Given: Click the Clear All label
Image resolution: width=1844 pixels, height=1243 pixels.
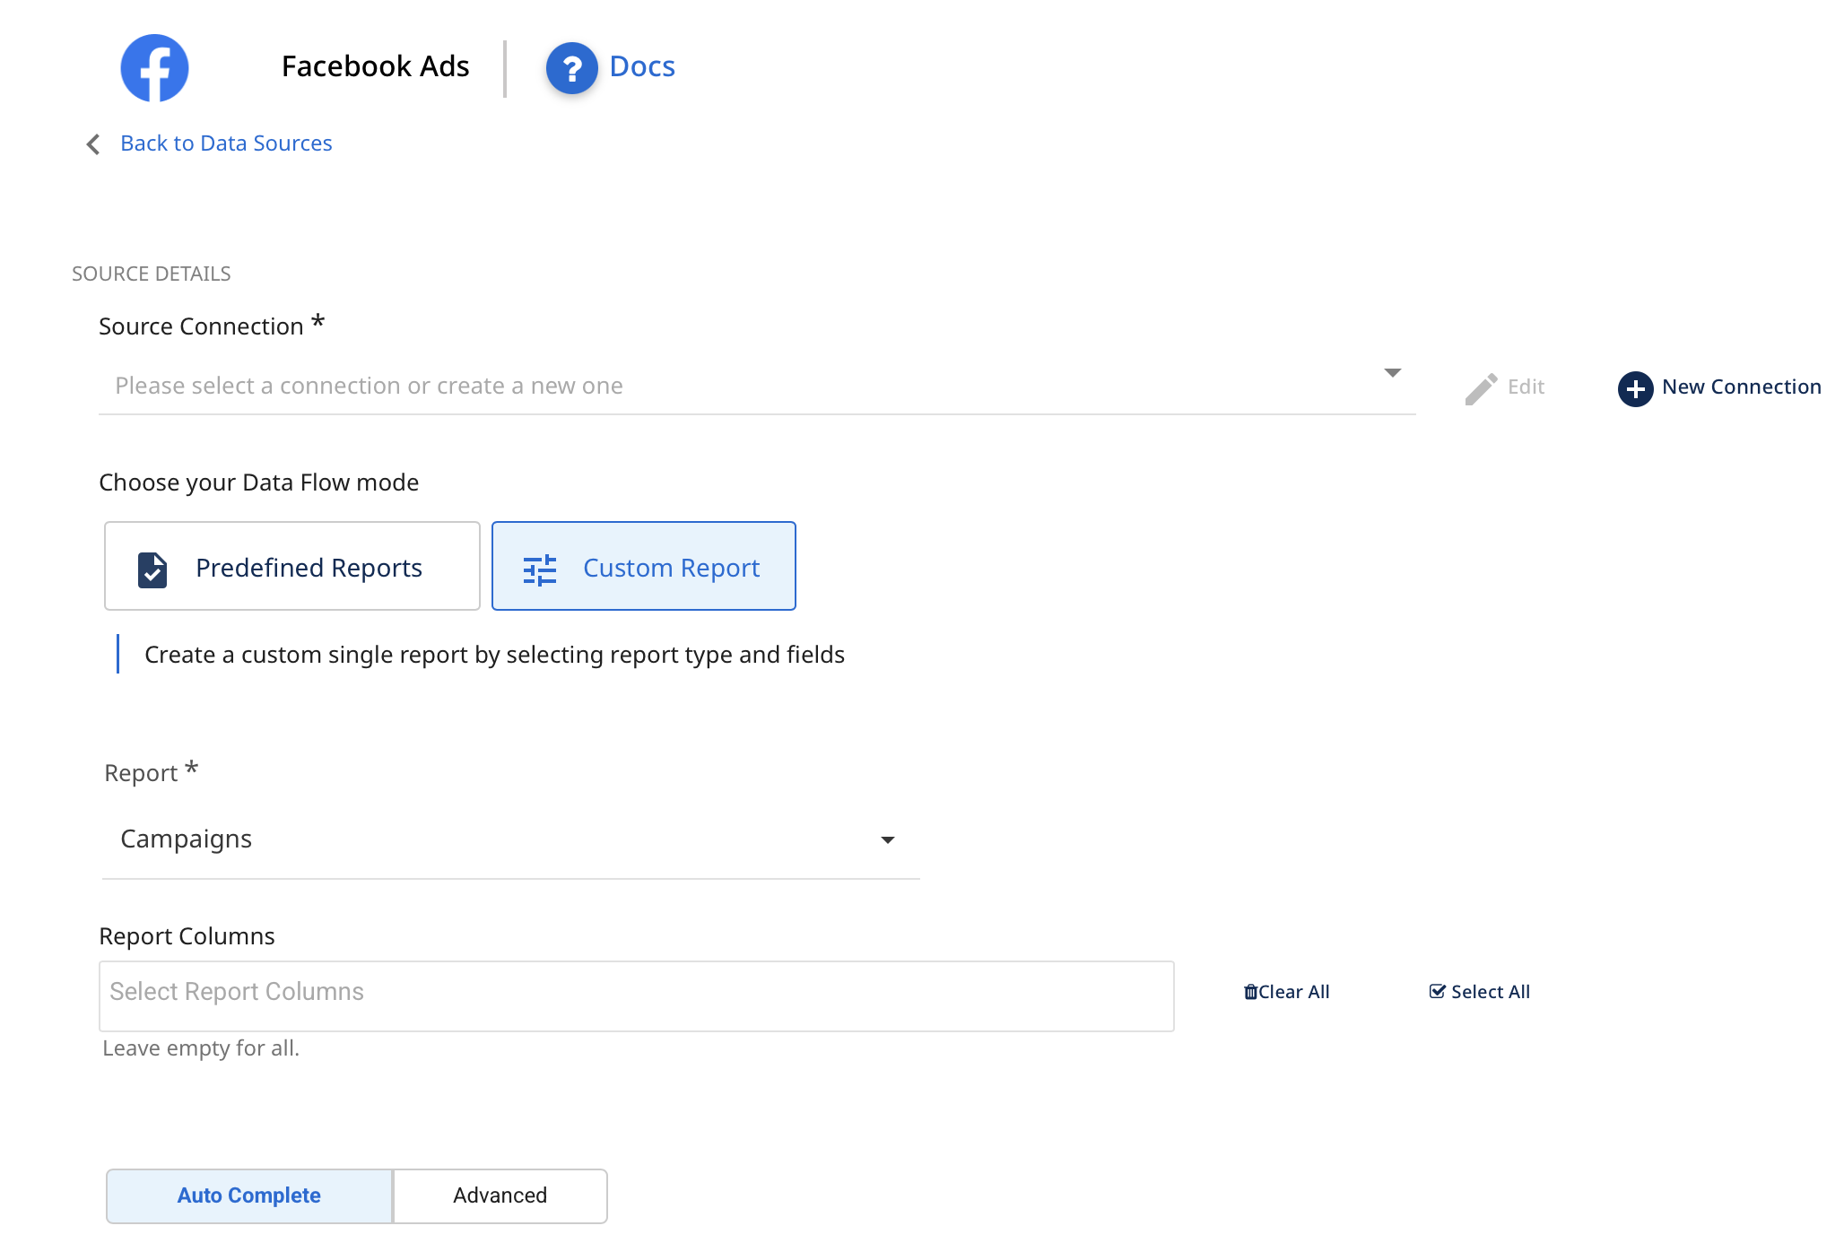Looking at the screenshot, I should pyautogui.click(x=1293, y=992).
